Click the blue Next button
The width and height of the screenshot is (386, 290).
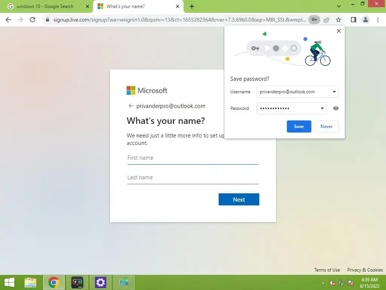point(239,199)
